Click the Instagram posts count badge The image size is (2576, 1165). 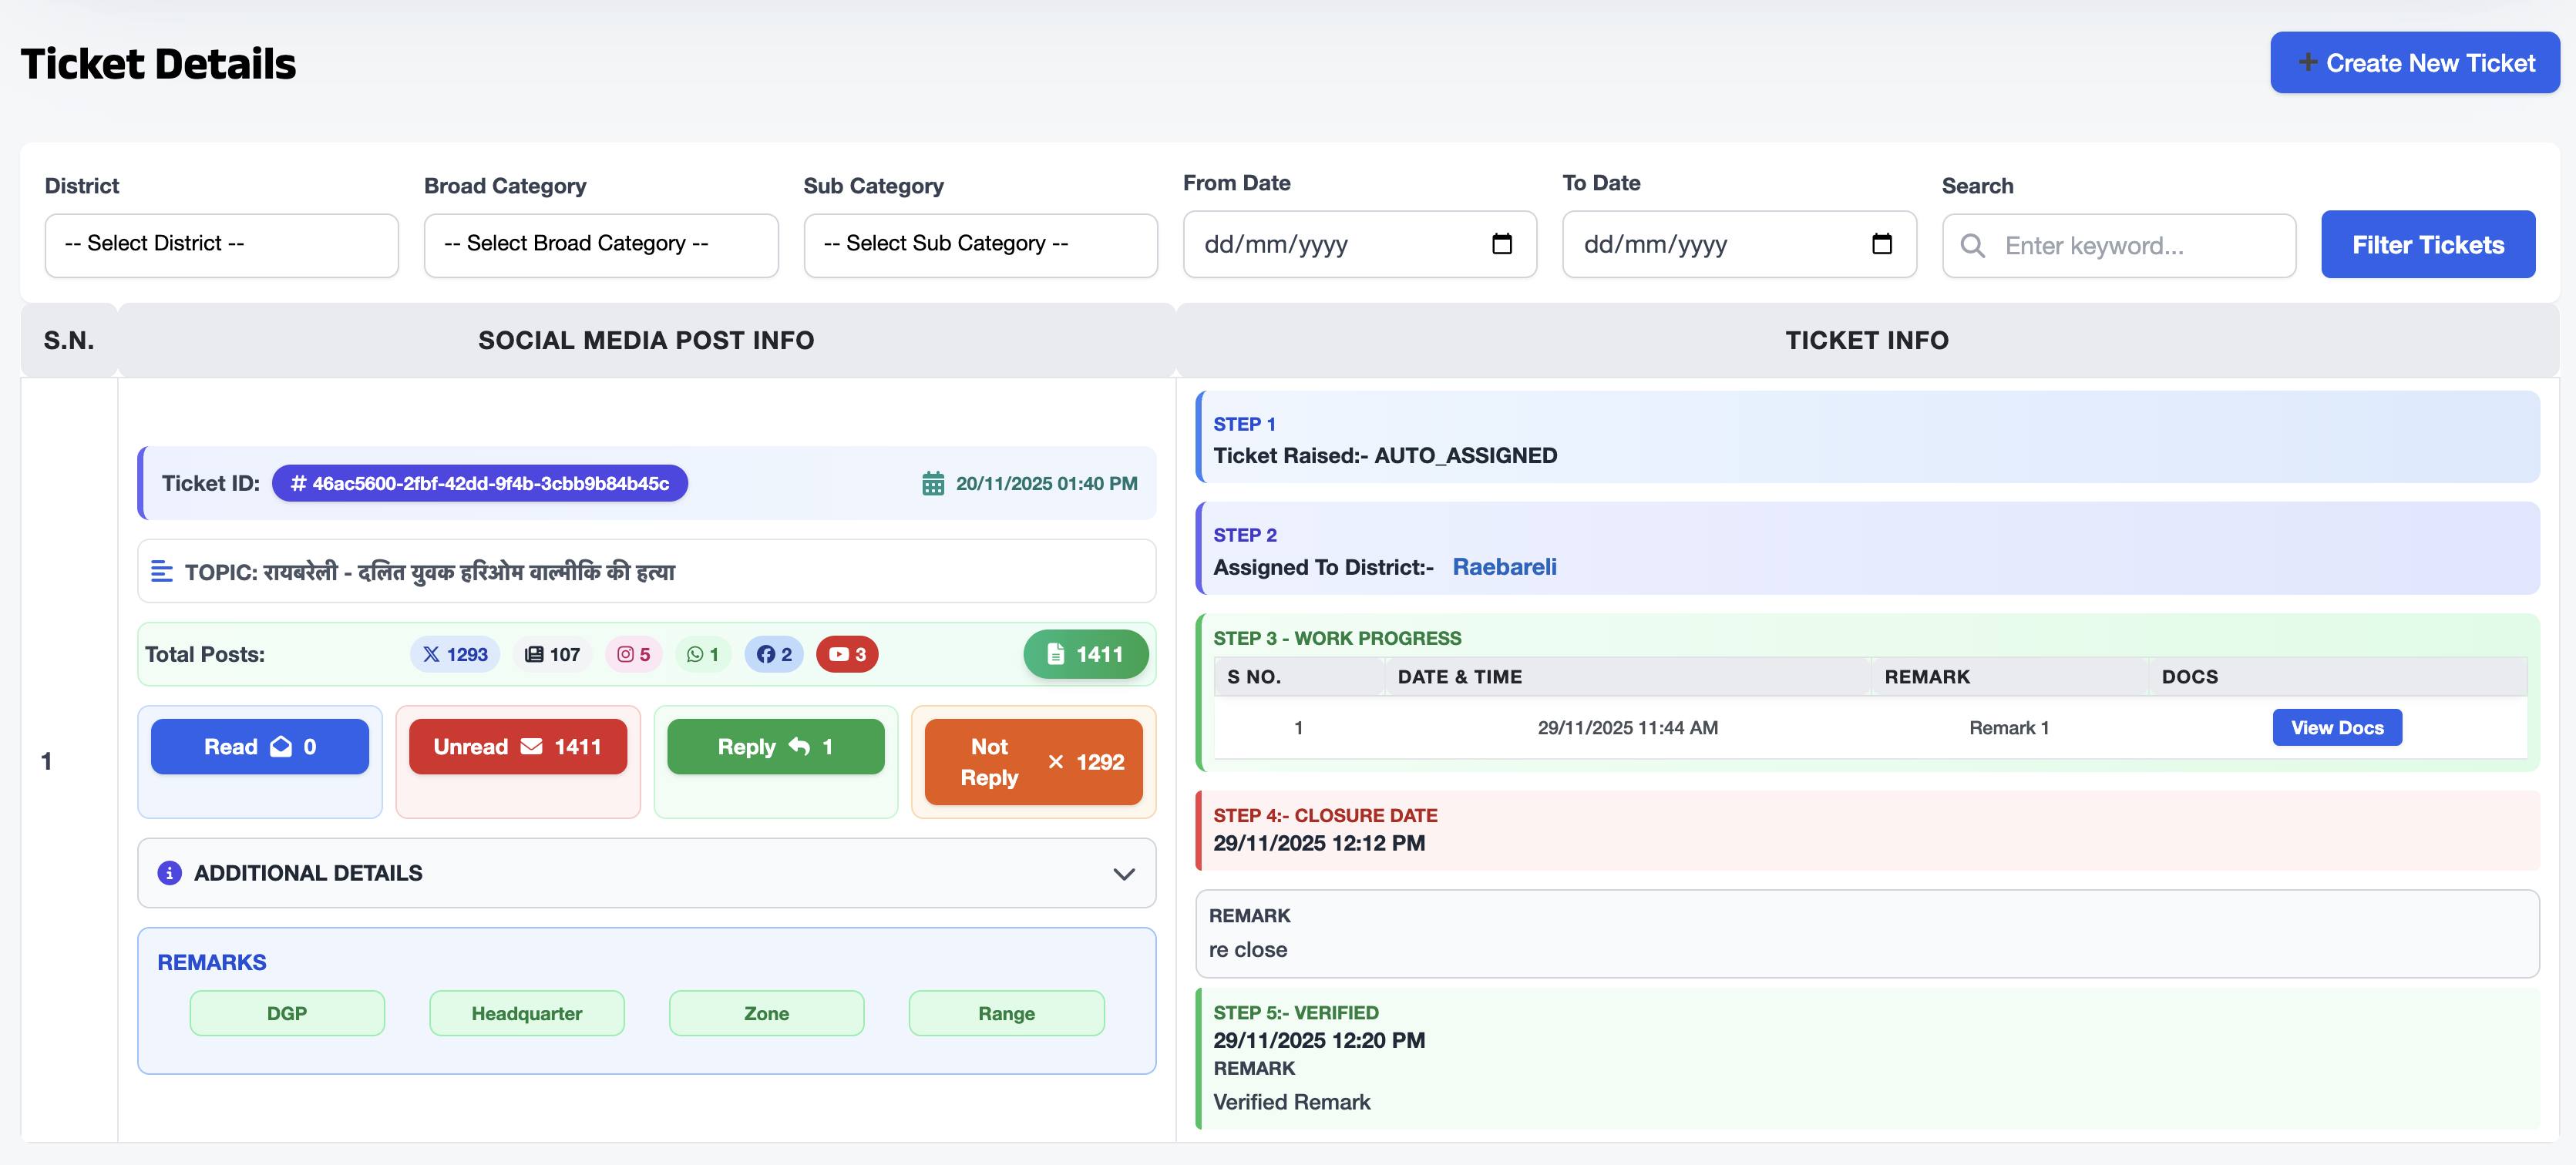point(633,654)
